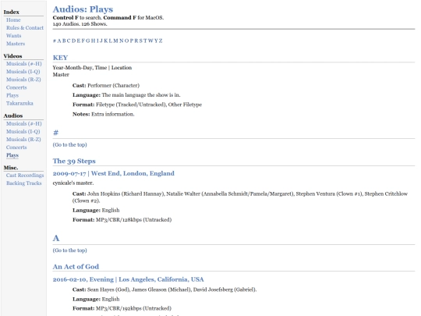Open Audios Musicals (I-Q) link

tap(23, 131)
